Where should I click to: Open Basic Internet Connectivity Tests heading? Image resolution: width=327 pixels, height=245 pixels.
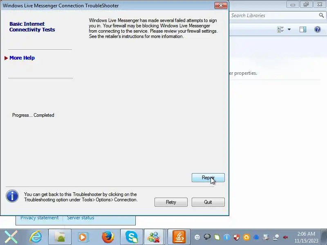pyautogui.click(x=32, y=27)
